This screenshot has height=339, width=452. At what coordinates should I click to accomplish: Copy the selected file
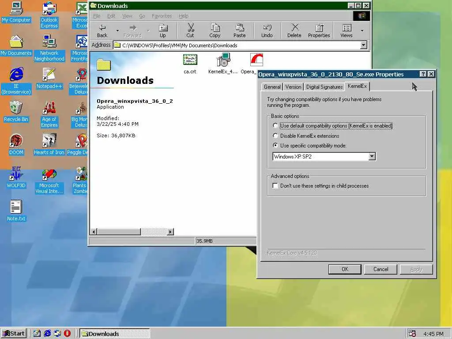click(215, 30)
